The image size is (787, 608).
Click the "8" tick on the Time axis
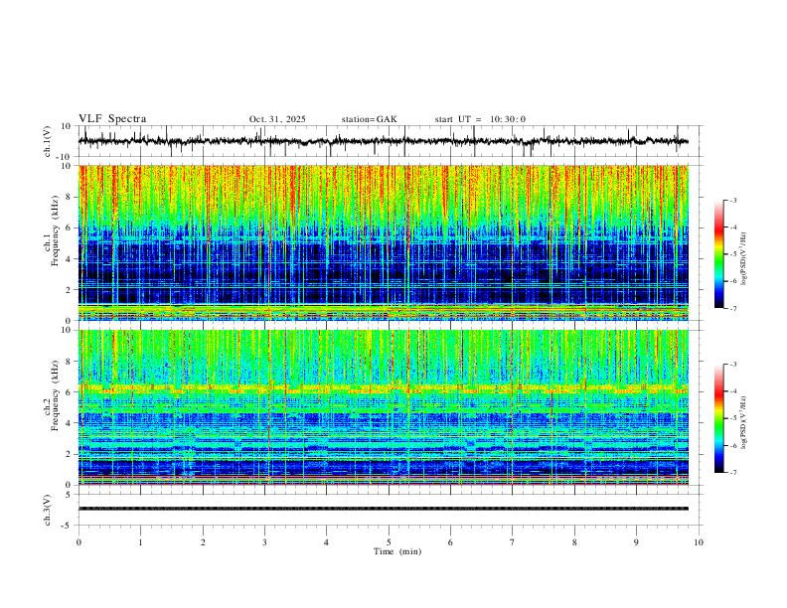574,542
